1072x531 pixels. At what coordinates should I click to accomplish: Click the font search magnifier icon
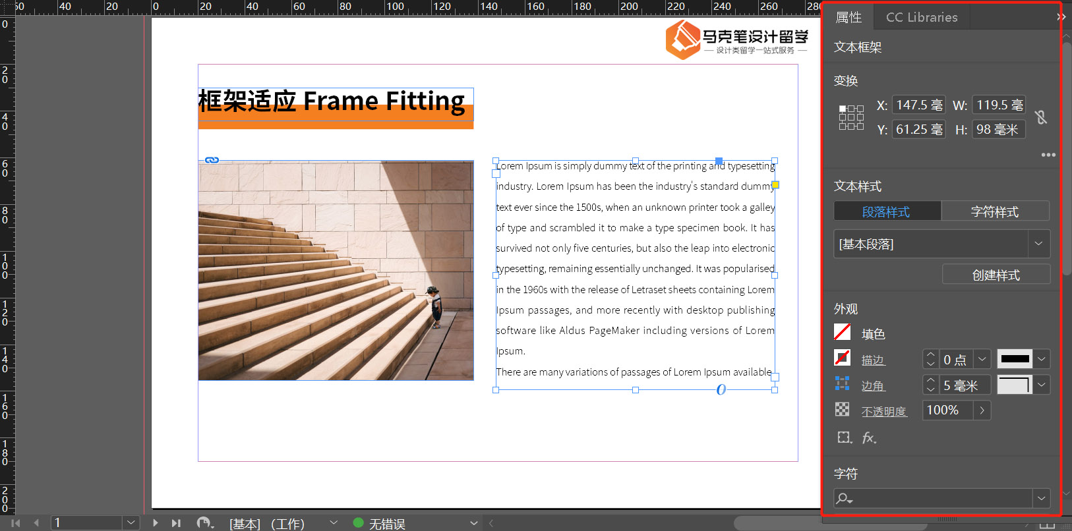(x=844, y=499)
